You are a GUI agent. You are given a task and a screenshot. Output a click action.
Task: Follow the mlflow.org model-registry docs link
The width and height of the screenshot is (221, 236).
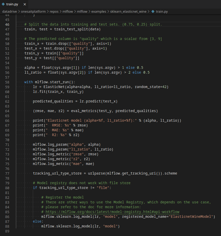pyautogui.click(x=112, y=212)
